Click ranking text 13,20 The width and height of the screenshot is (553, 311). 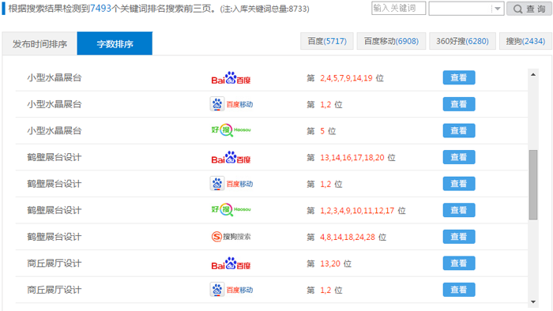pos(330,264)
